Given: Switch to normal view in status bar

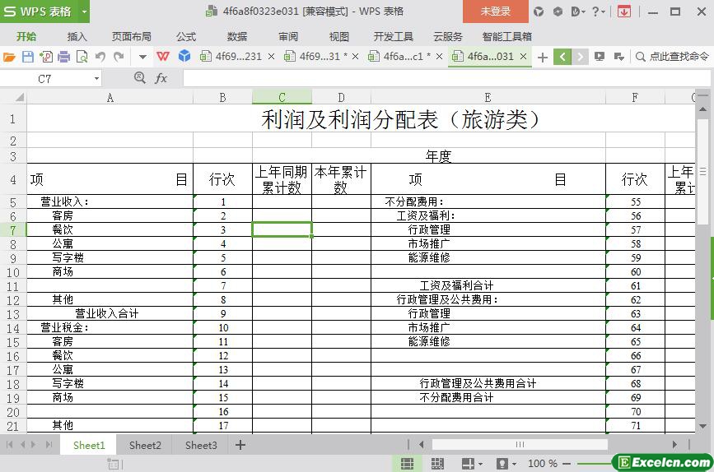Looking at the screenshot, I should [407, 464].
